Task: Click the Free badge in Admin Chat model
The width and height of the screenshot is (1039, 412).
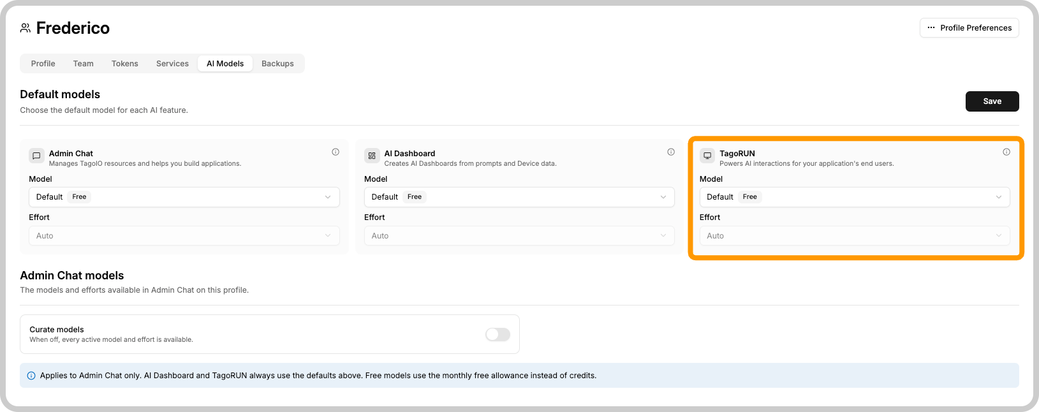Action: (79, 197)
